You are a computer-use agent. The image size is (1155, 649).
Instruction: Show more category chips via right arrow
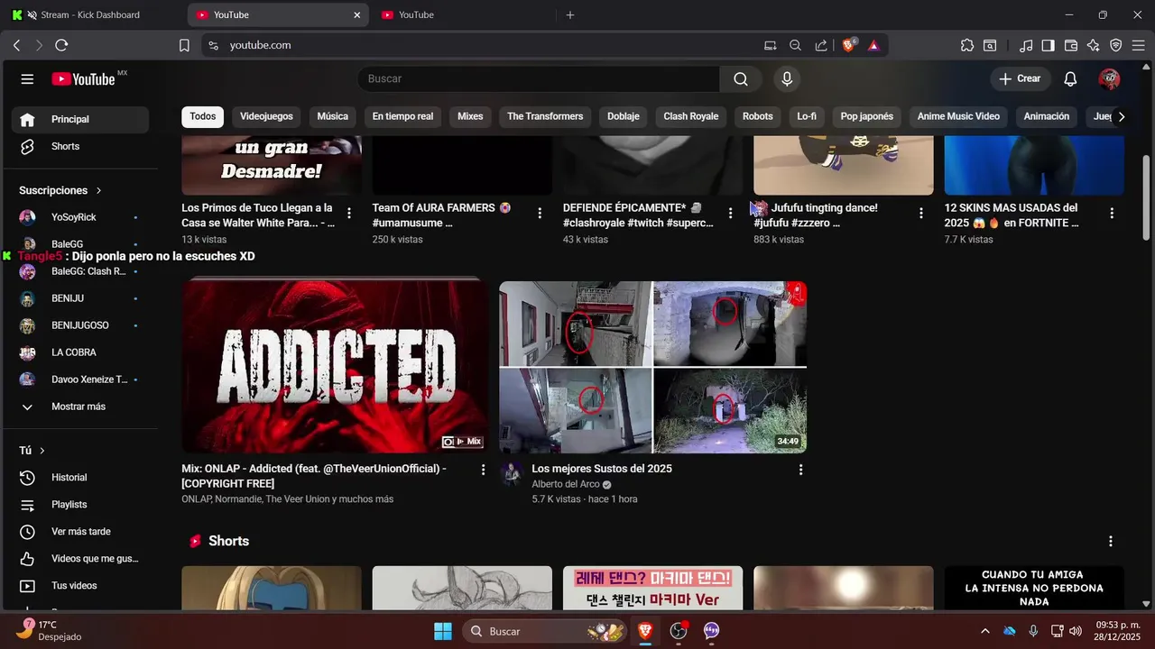(x=1121, y=116)
